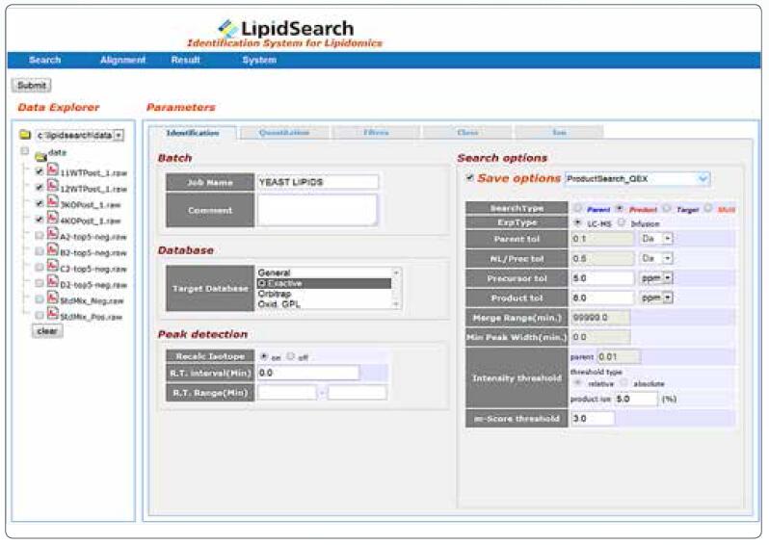Select Orbitrap in Target Database list
This screenshot has height=545, width=769.
click(324, 294)
